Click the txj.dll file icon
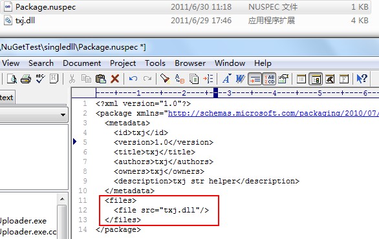Viewport: 379px width, 239px height. coord(8,21)
